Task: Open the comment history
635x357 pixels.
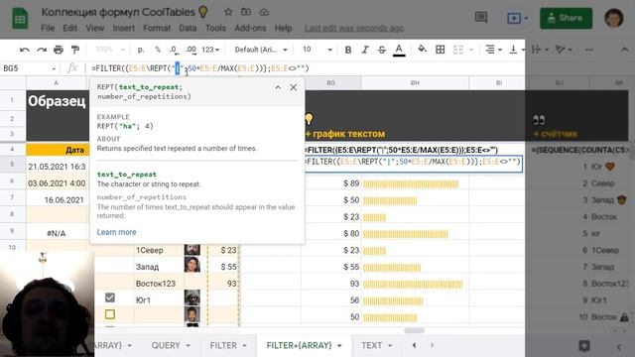Action: click(x=480, y=18)
